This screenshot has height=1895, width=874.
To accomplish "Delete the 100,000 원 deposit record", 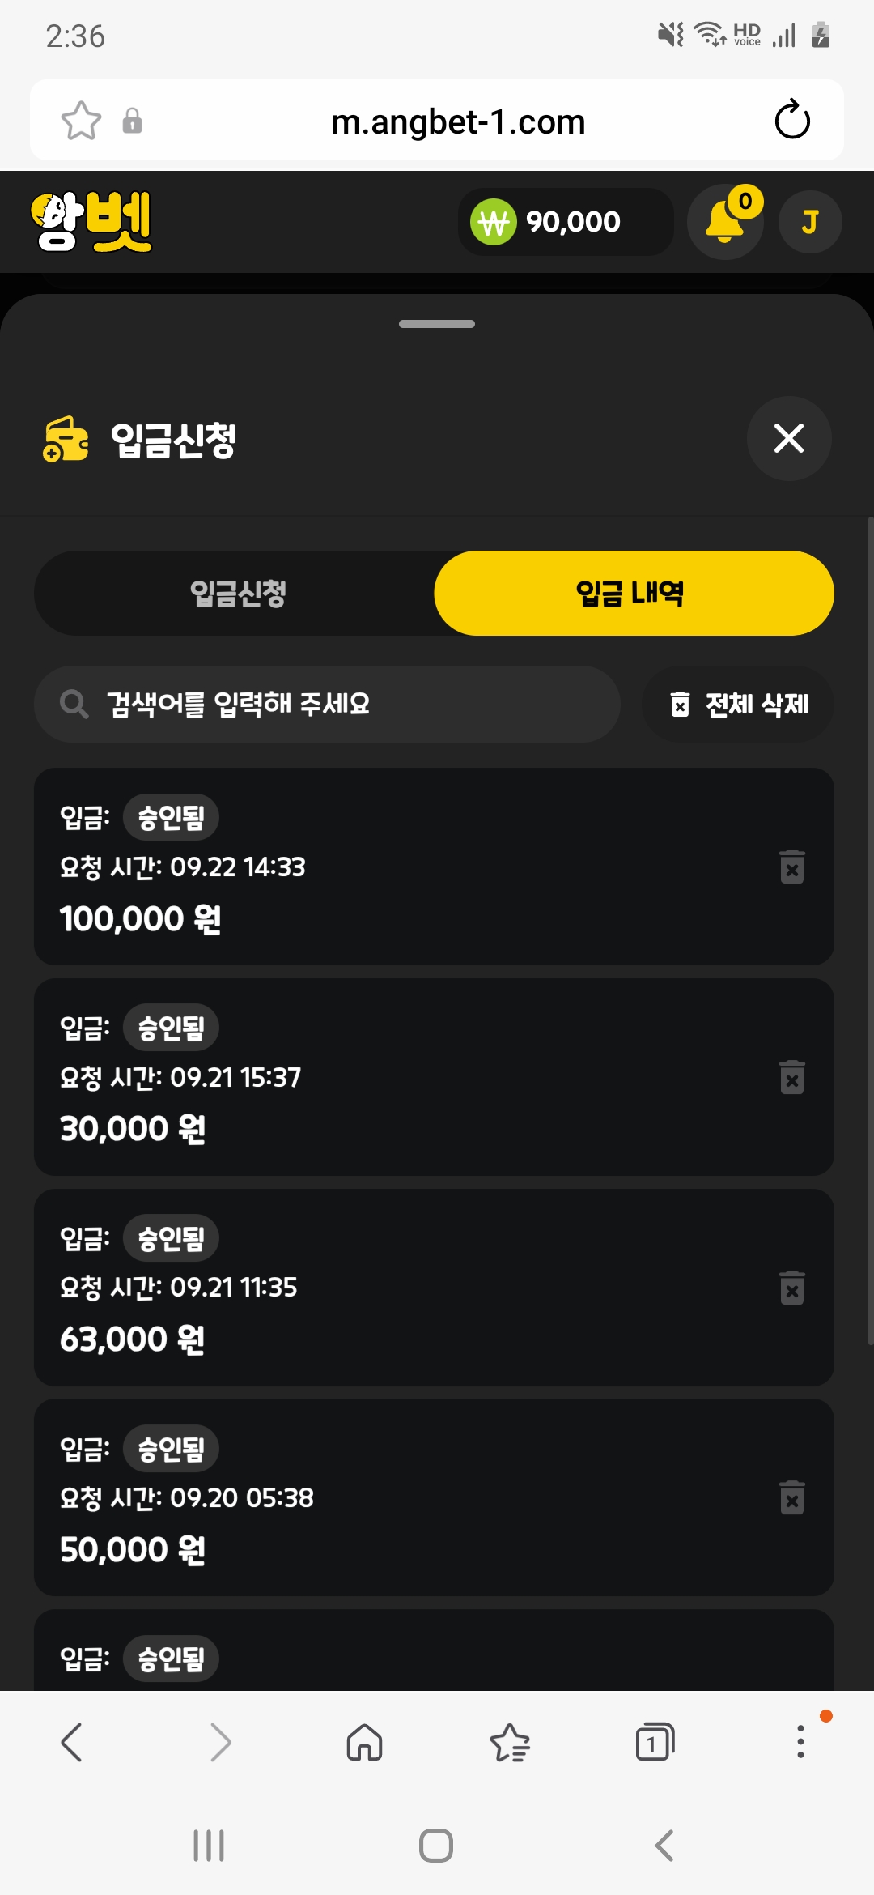I will (792, 867).
